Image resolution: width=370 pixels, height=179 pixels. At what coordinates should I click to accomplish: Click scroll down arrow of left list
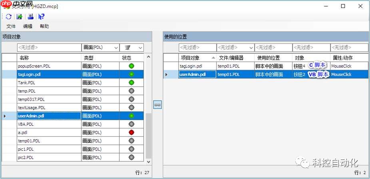pos(148,161)
